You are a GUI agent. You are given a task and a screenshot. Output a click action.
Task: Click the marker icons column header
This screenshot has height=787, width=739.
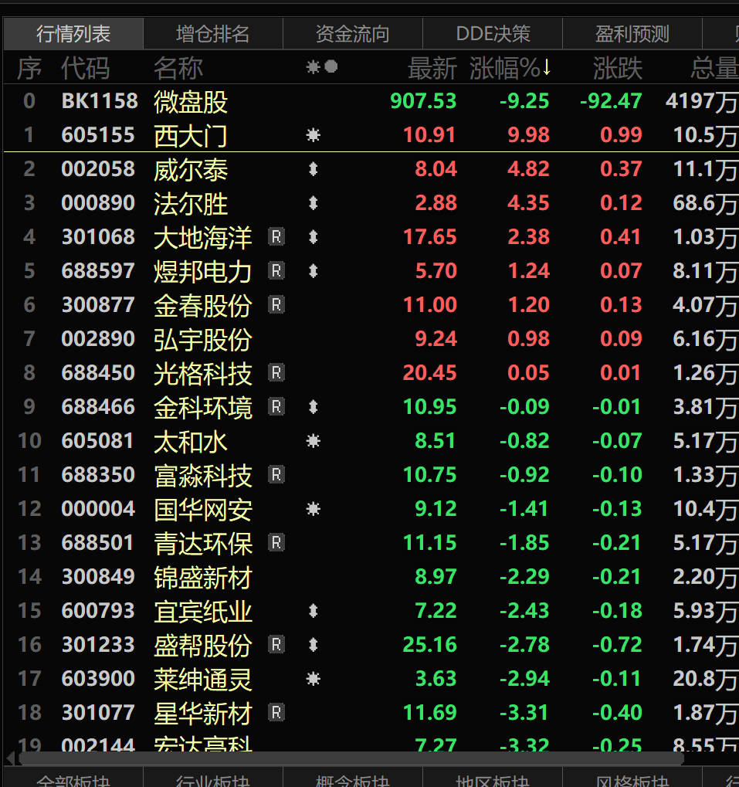tap(321, 66)
